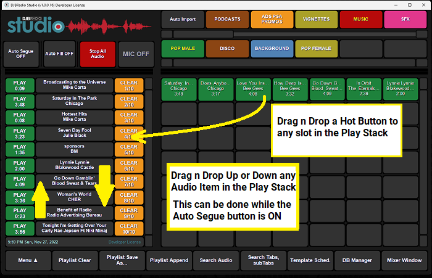Viewport: 432px width, 280px height.
Task: Trigger Saturday In... Chicago hot button
Action: point(179,89)
